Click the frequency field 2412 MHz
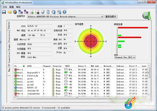The height and width of the screenshot is (111, 157). click(40, 57)
